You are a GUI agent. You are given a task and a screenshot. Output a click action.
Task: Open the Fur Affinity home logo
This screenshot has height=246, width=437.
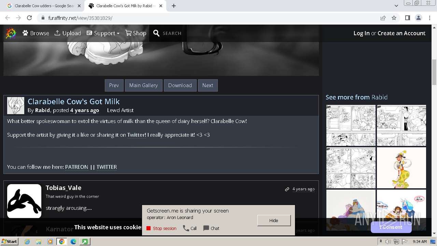click(11, 33)
